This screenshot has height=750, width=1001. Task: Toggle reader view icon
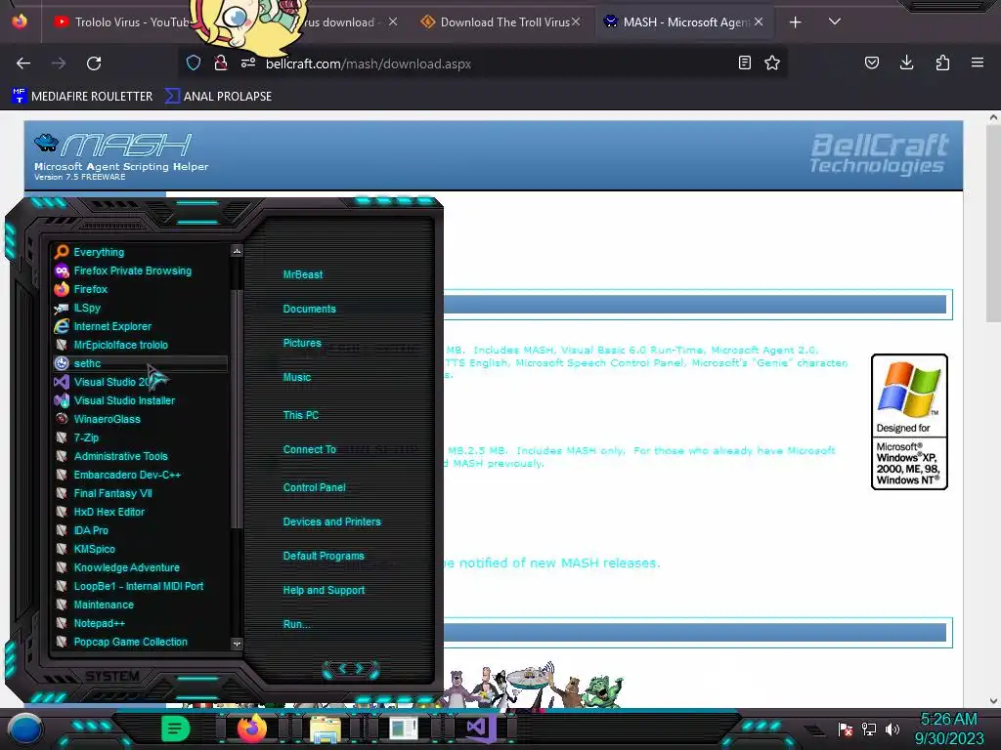(744, 62)
